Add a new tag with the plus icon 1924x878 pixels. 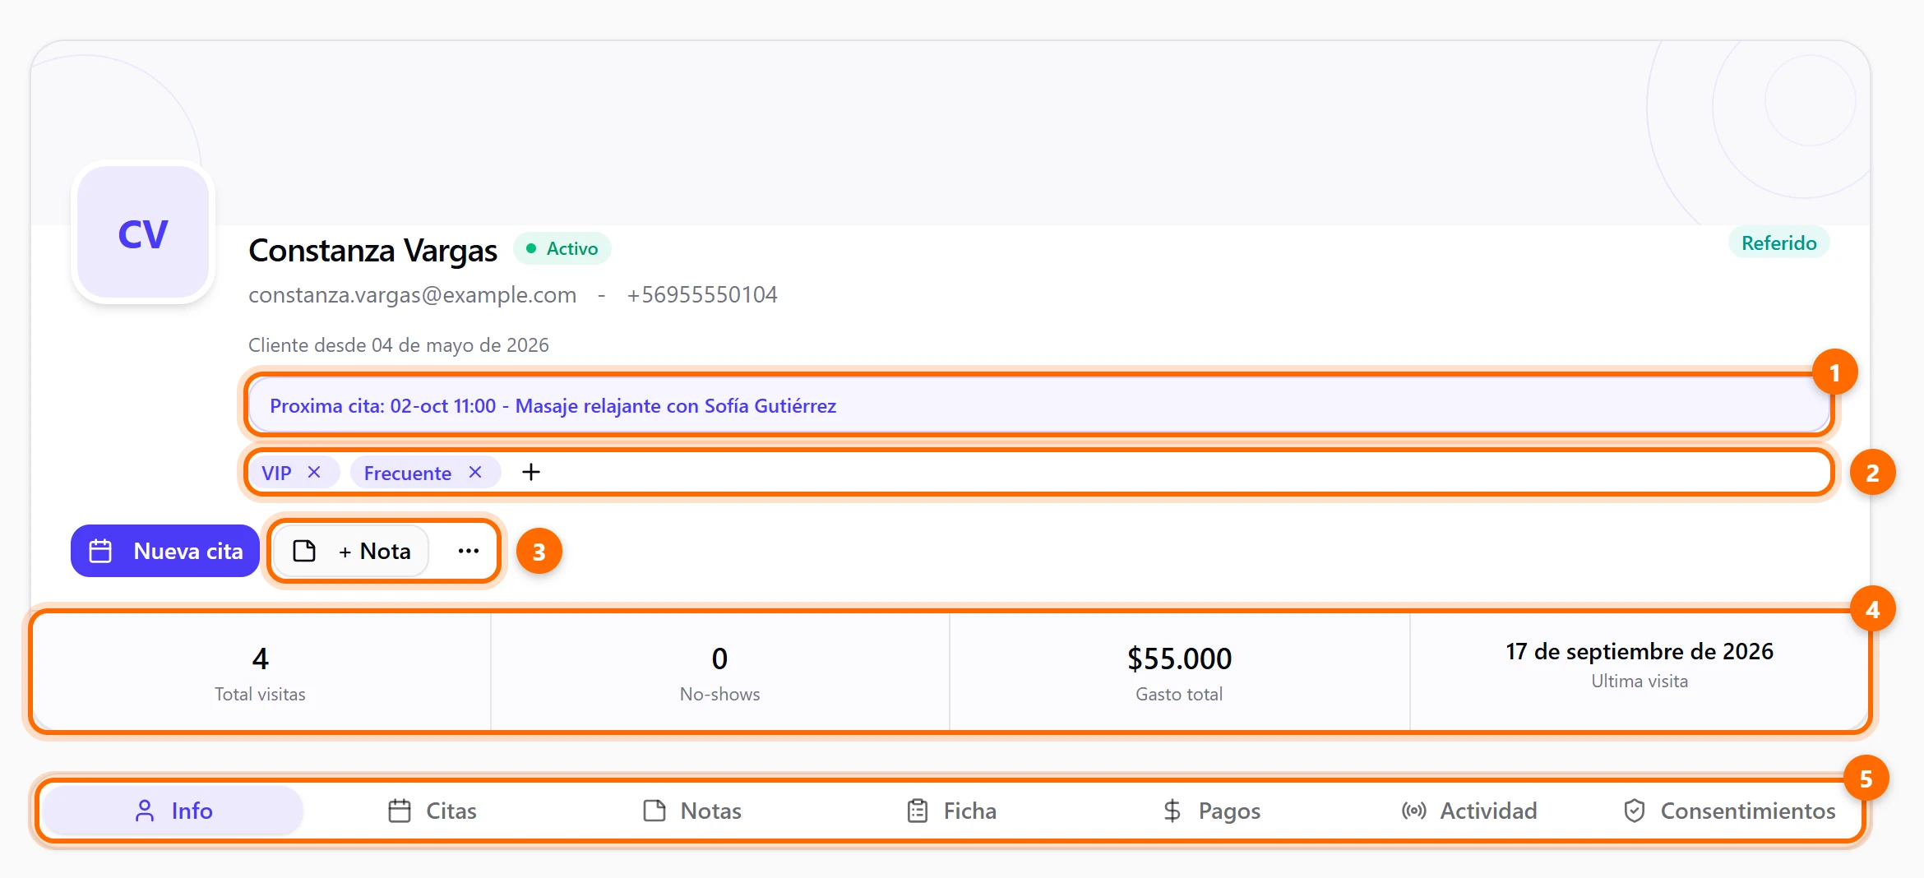(531, 472)
